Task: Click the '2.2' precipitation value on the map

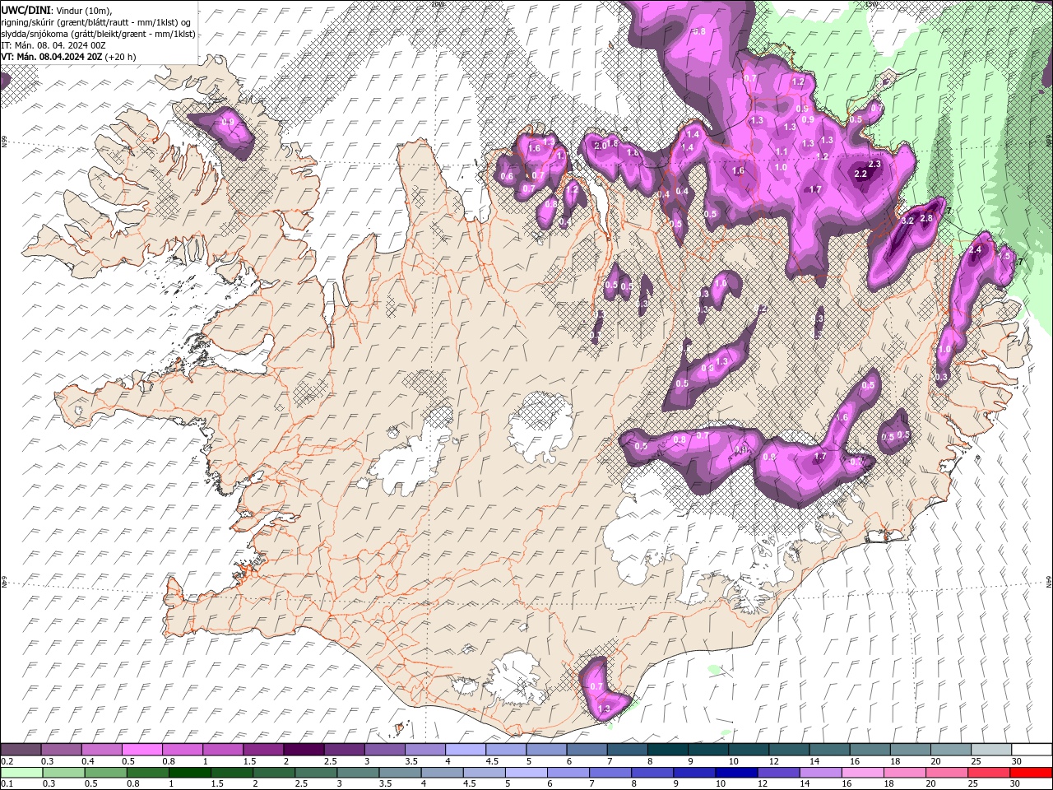Action: tap(861, 174)
